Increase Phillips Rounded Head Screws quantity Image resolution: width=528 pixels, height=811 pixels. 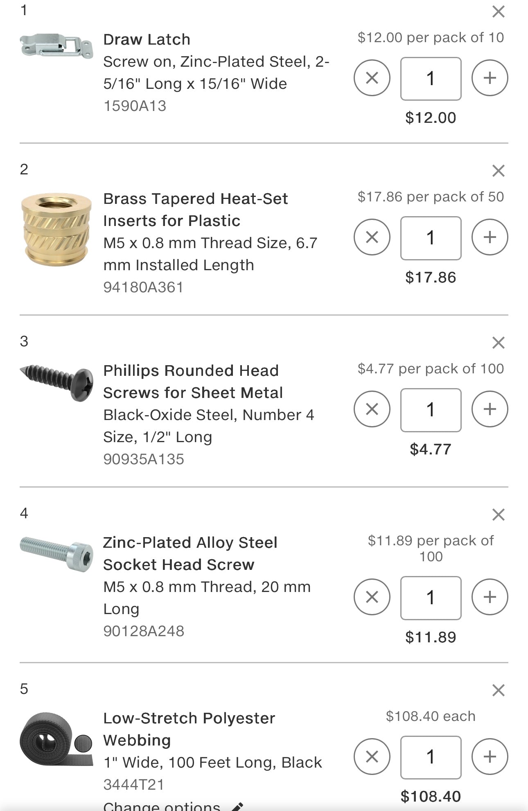(x=490, y=409)
